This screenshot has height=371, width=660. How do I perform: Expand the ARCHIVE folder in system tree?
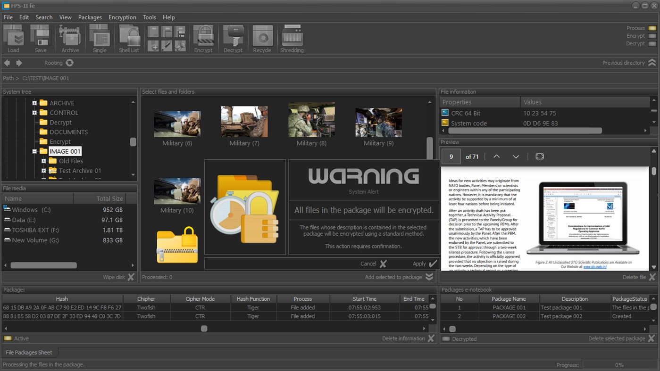pyautogui.click(x=34, y=103)
